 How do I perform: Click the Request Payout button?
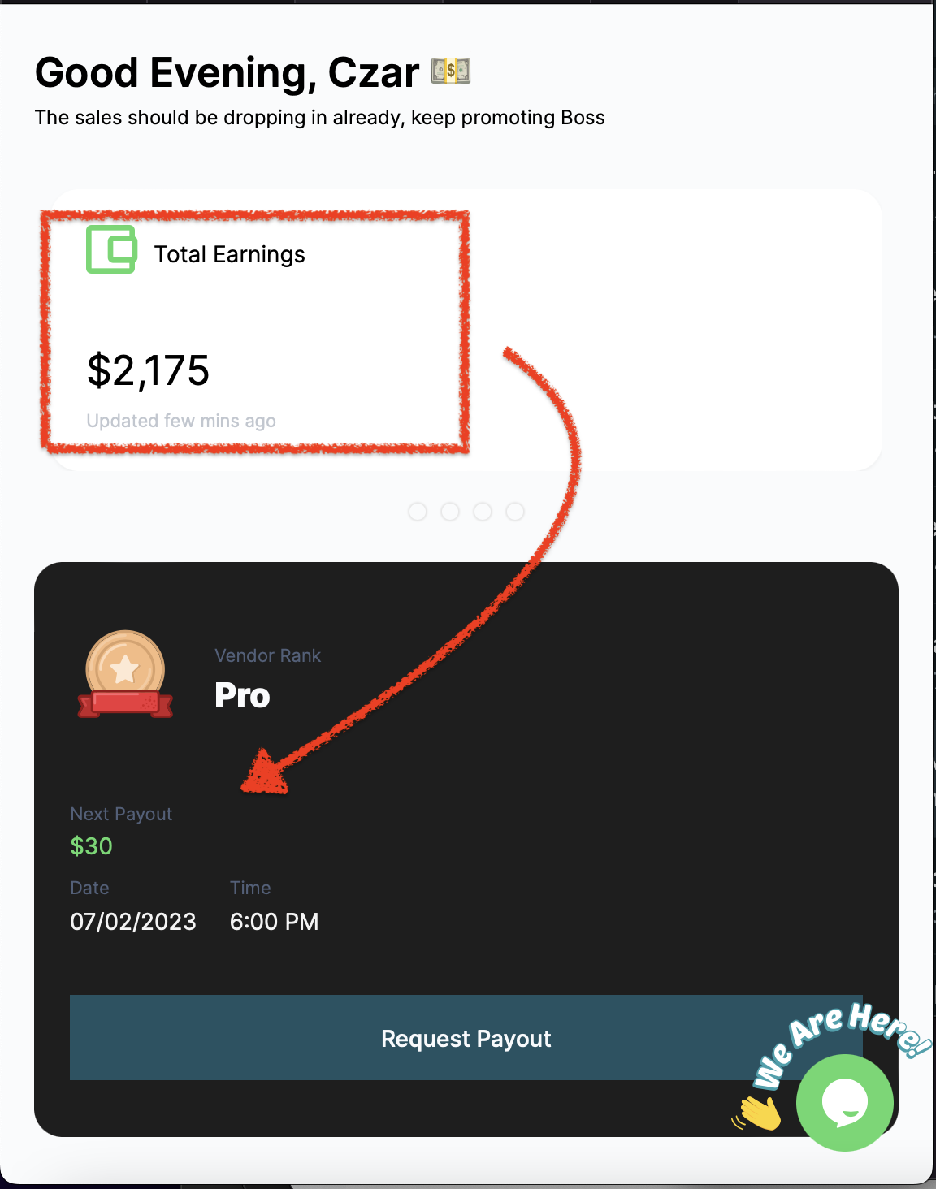(466, 1038)
